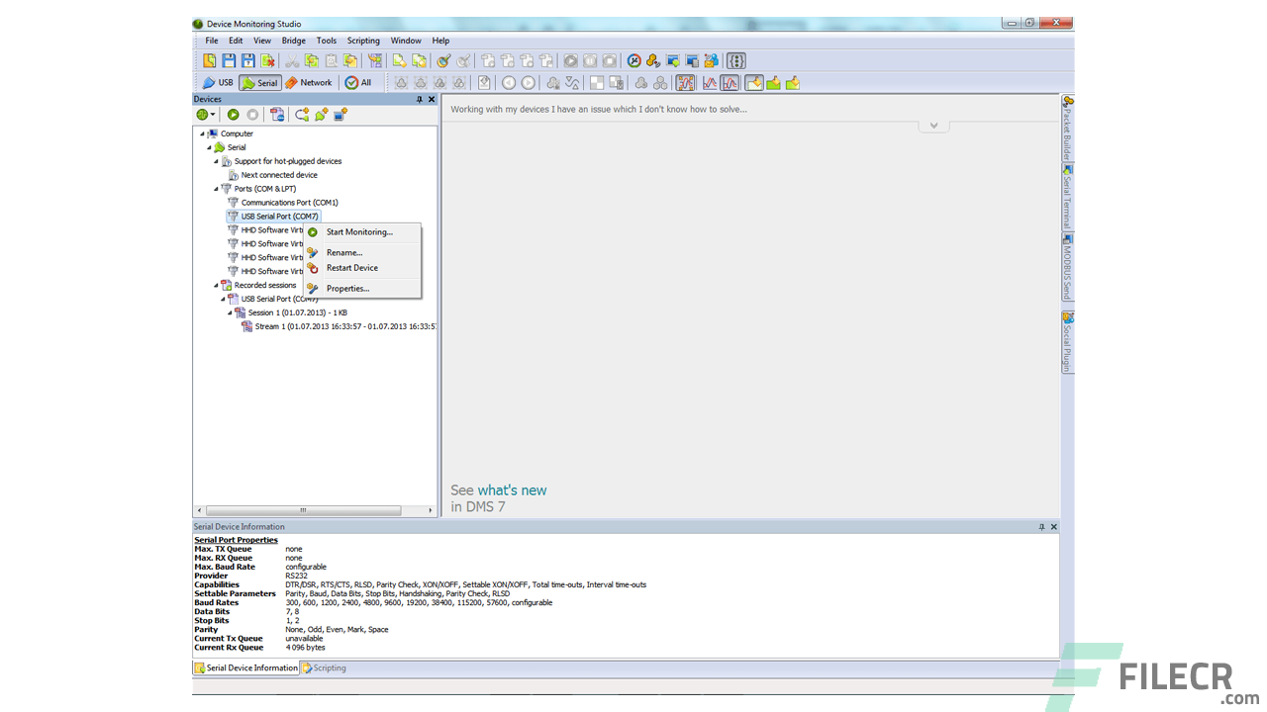Click the Restart Device icon in context menu

(313, 268)
